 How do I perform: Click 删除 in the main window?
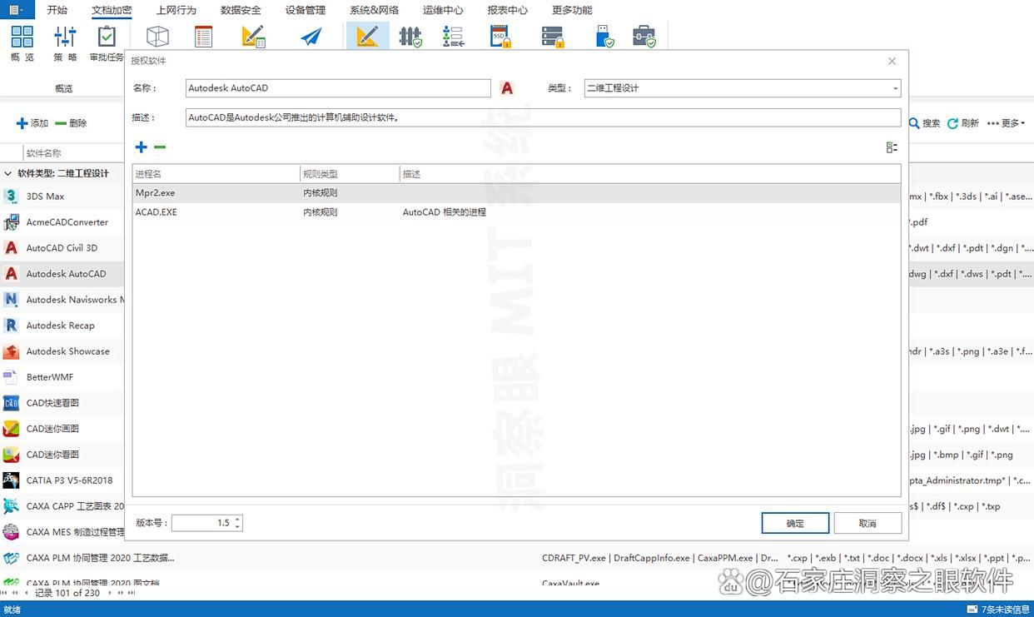pos(71,123)
